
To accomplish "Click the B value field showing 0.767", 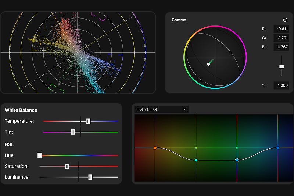I will click(x=281, y=47).
